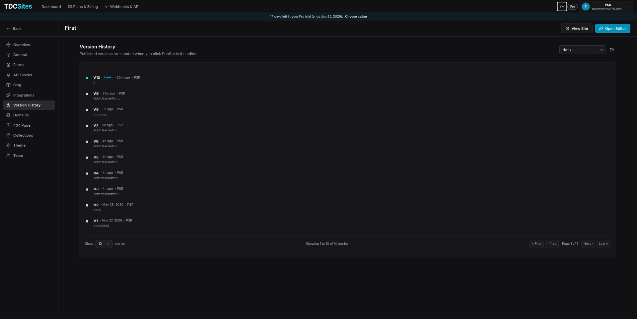The height and width of the screenshot is (319, 637).
Task: Click the Next › pagination button
Action: click(x=588, y=244)
